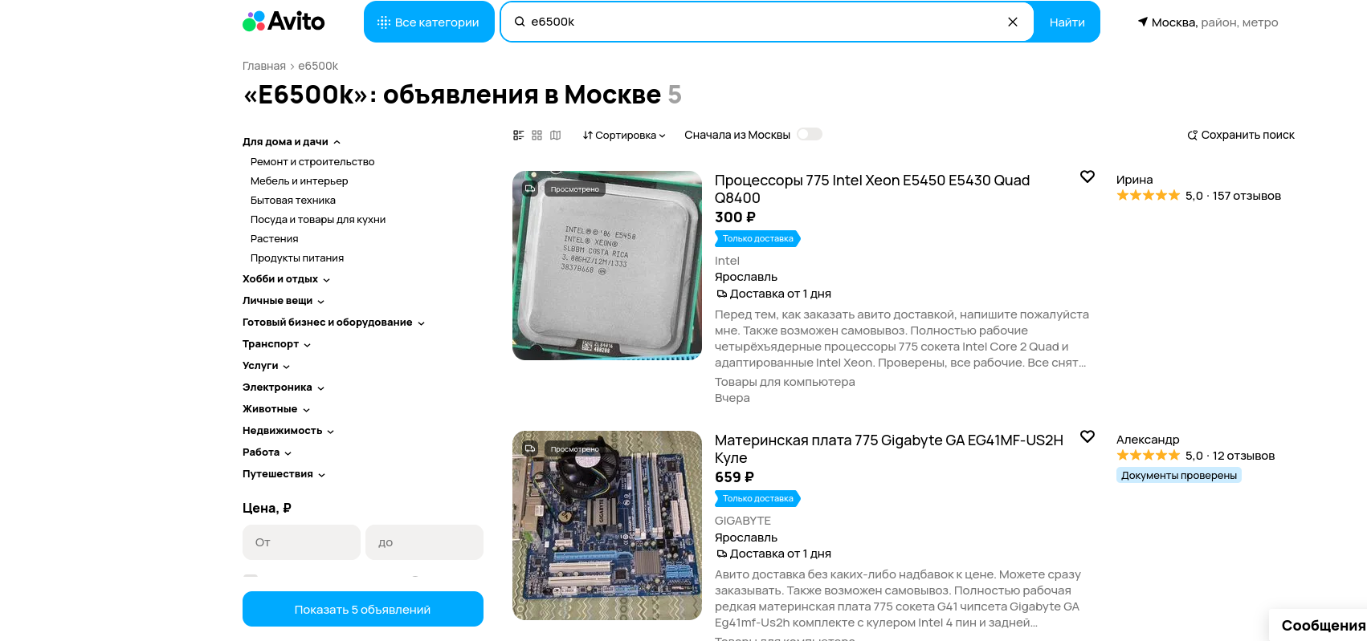Image resolution: width=1367 pixels, height=641 pixels.
Task: Click the location arrow icon near Москва
Action: [1143, 22]
